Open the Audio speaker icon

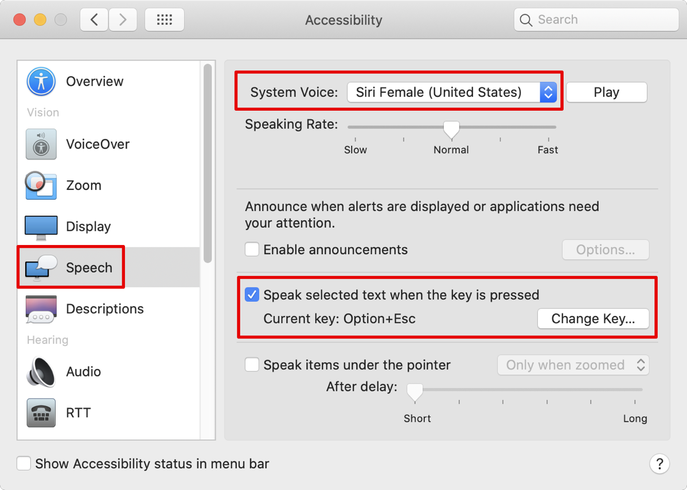(x=41, y=372)
